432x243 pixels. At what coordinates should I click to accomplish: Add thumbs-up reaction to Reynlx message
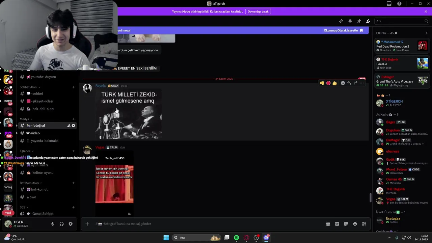click(x=334, y=83)
